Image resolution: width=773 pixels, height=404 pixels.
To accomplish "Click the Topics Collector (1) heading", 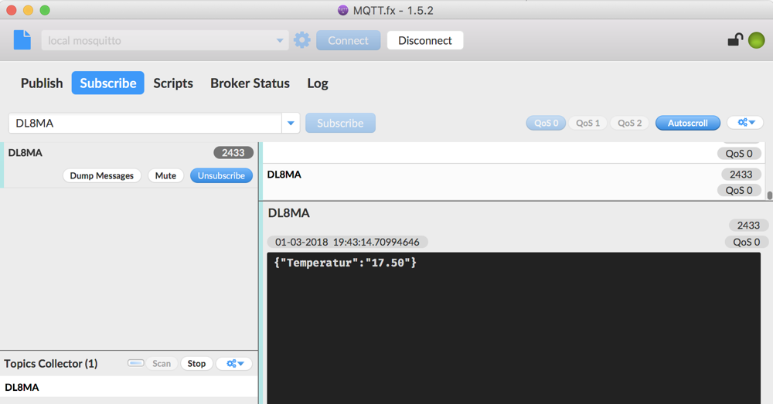I will click(51, 364).
